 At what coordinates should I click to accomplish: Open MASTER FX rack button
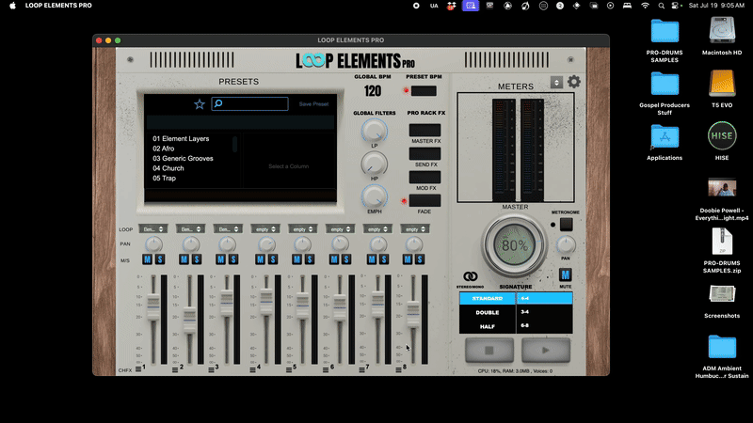pyautogui.click(x=425, y=130)
